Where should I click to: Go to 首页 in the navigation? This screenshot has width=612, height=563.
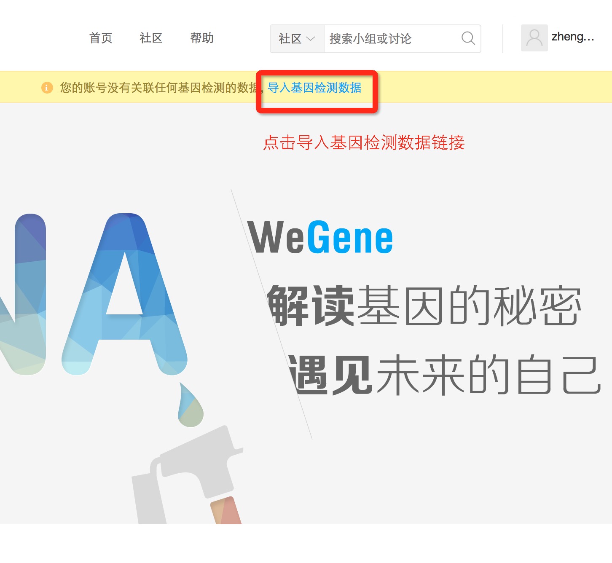[101, 38]
